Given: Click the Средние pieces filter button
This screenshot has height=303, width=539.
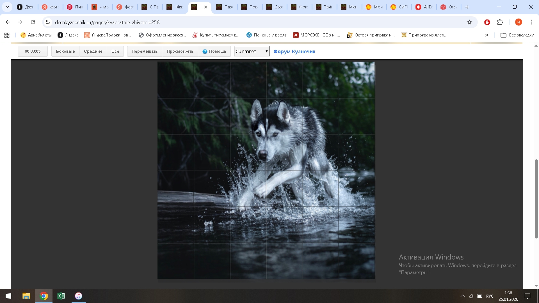Looking at the screenshot, I should [93, 51].
